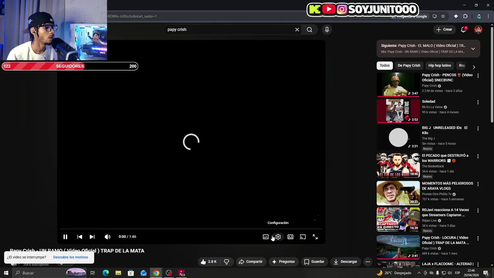Click the Preguntar button

click(283, 262)
